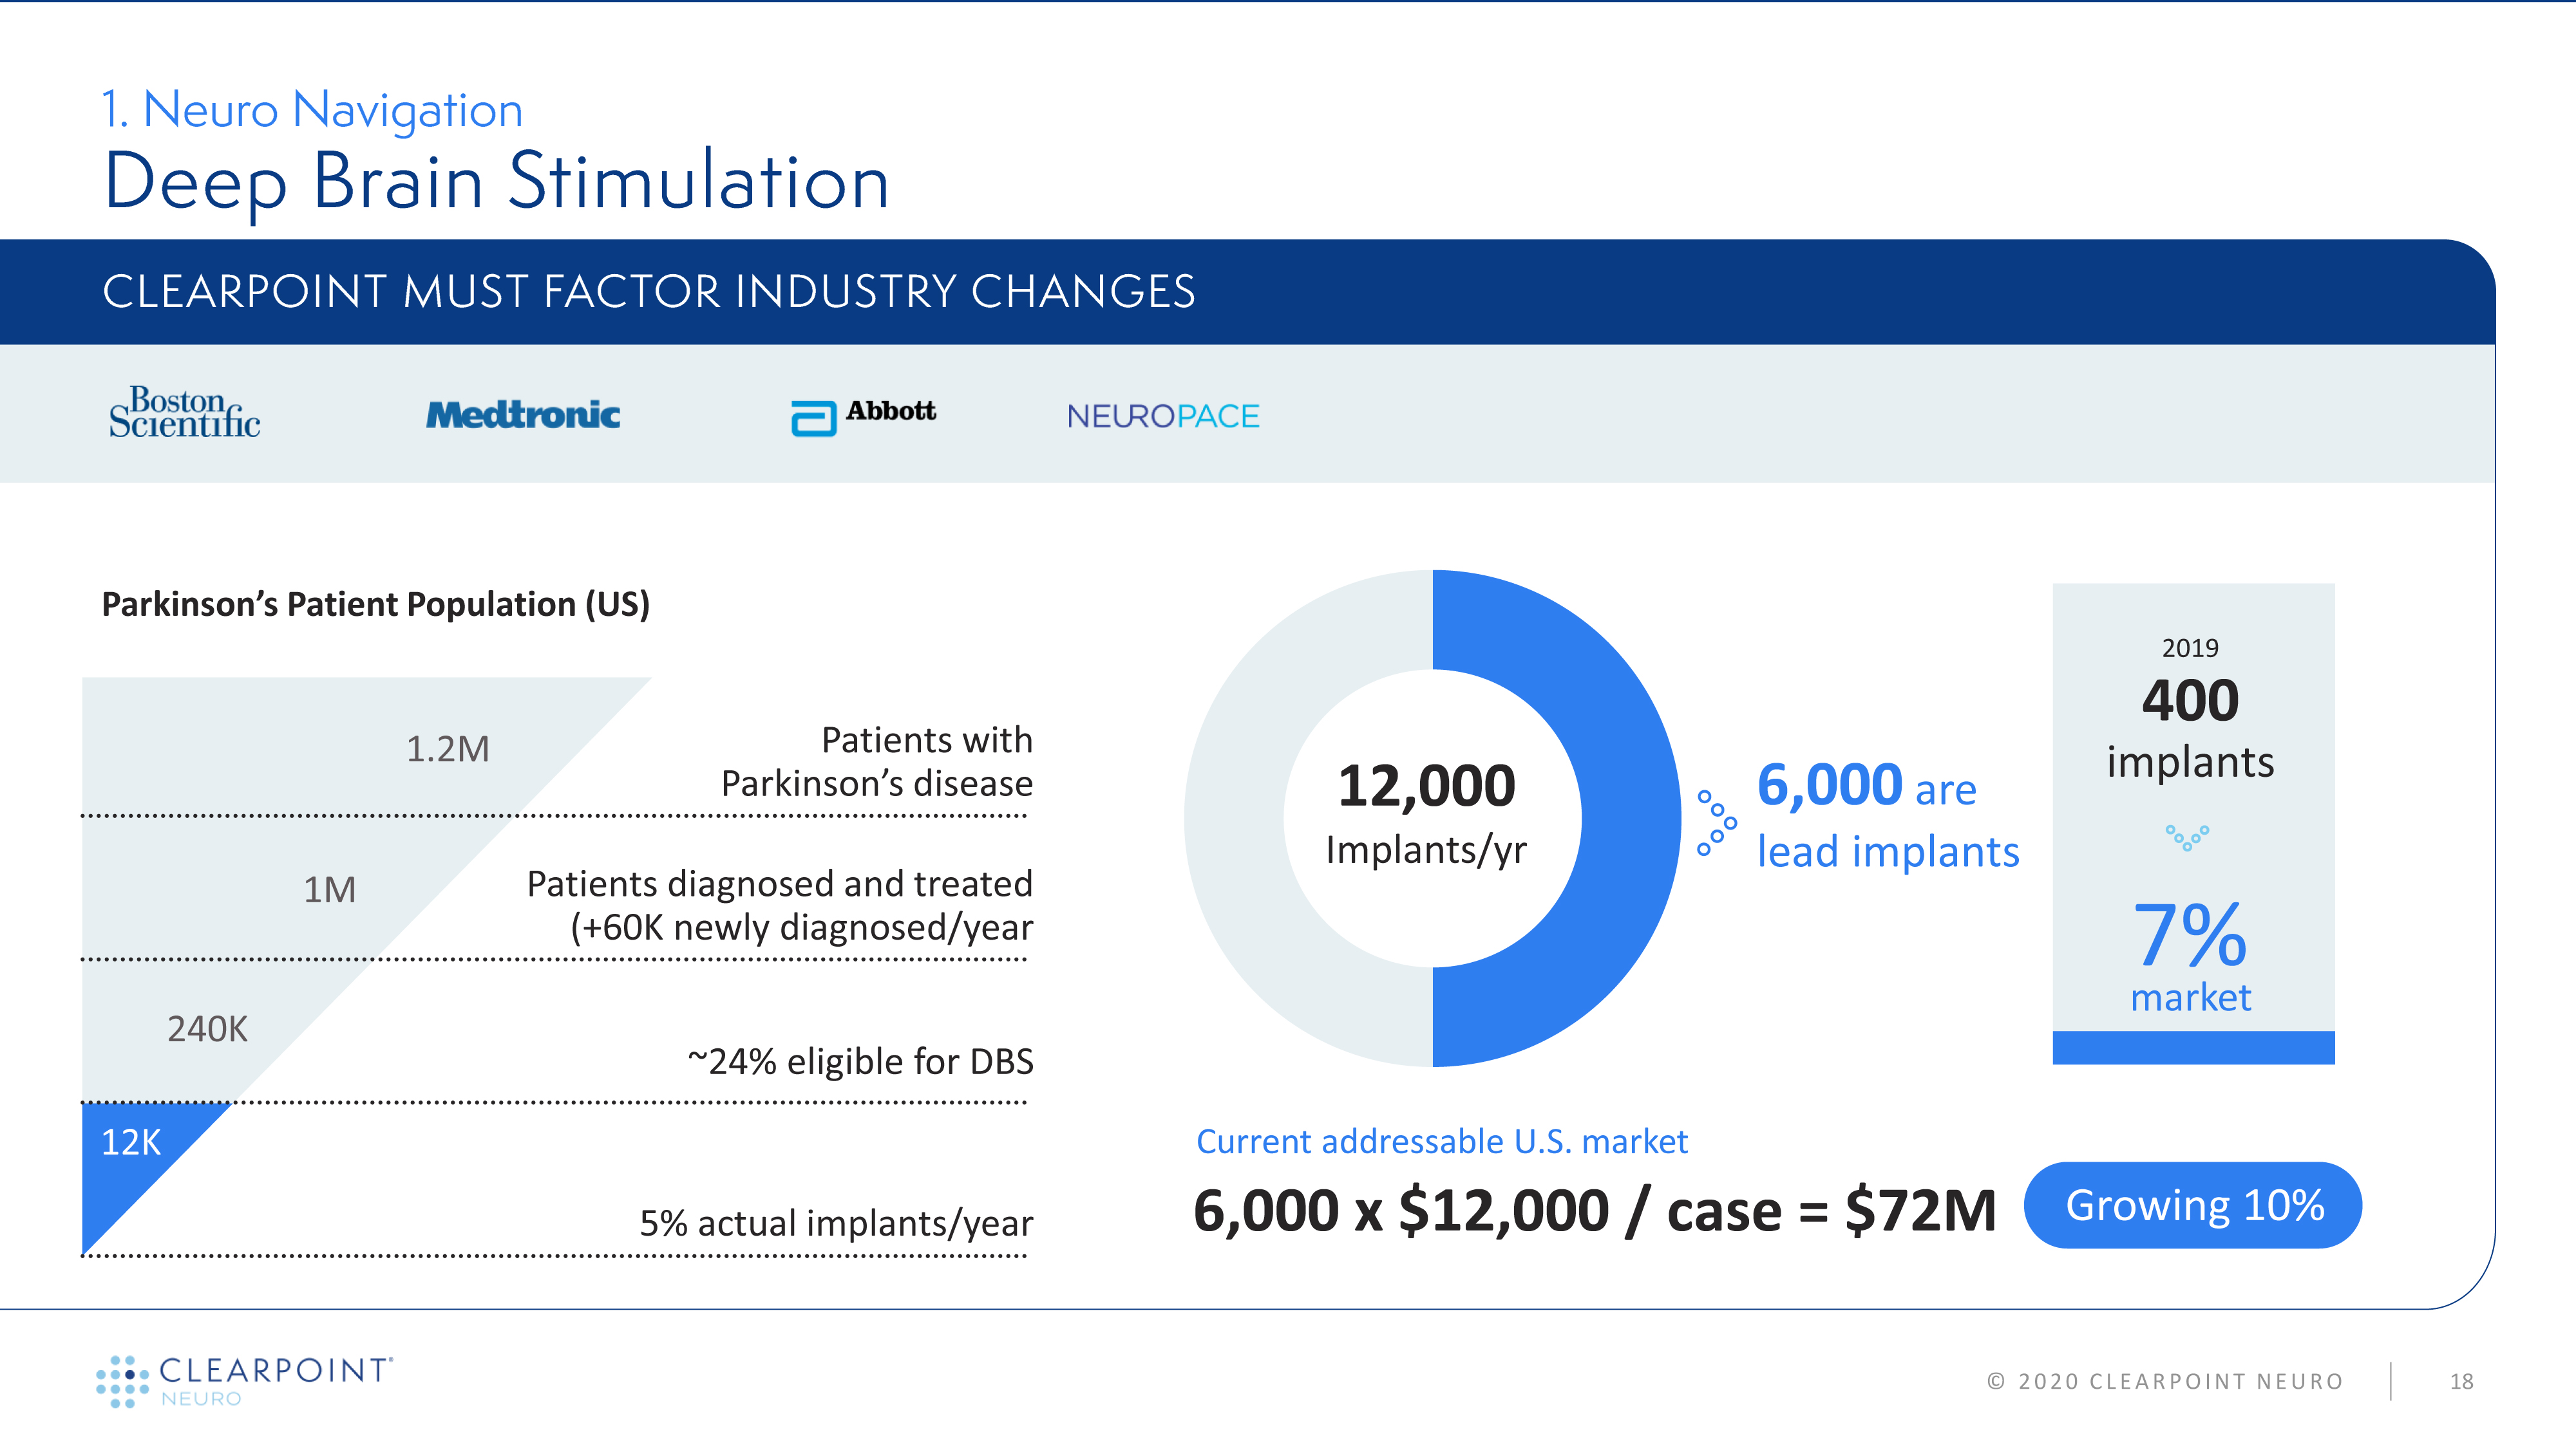Click the Current addressable U.S. market label

[x=1441, y=1141]
